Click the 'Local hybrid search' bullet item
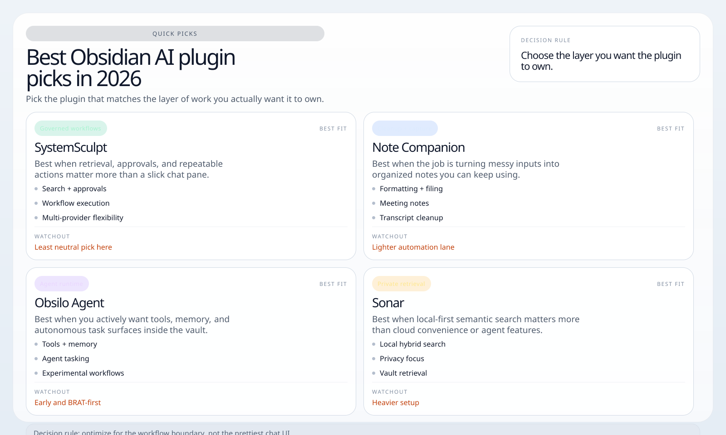726x435 pixels. (412, 344)
